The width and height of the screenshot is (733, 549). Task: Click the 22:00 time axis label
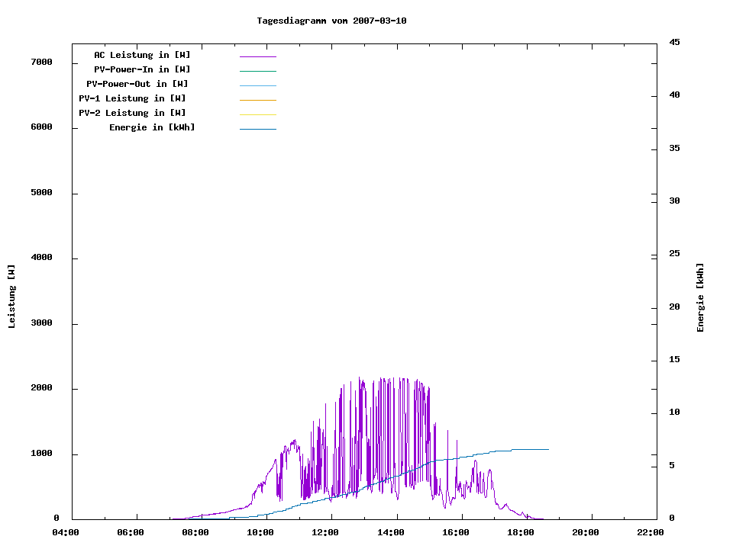tap(650, 532)
